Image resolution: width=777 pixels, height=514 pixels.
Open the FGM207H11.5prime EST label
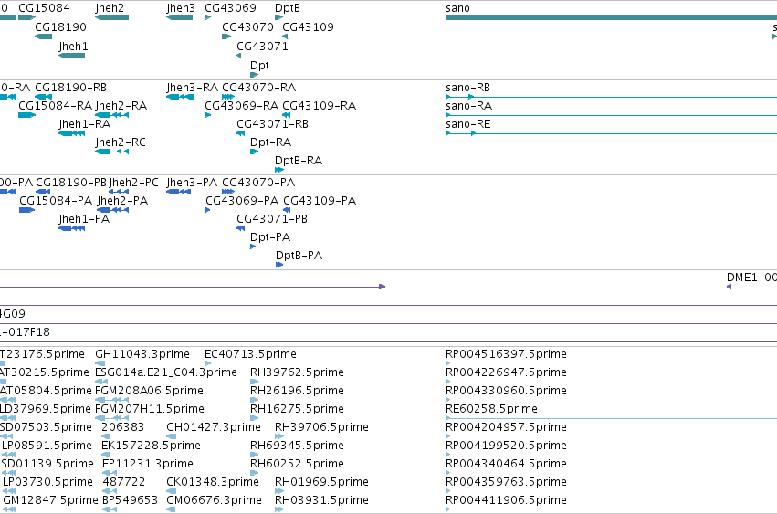pyautogui.click(x=150, y=409)
